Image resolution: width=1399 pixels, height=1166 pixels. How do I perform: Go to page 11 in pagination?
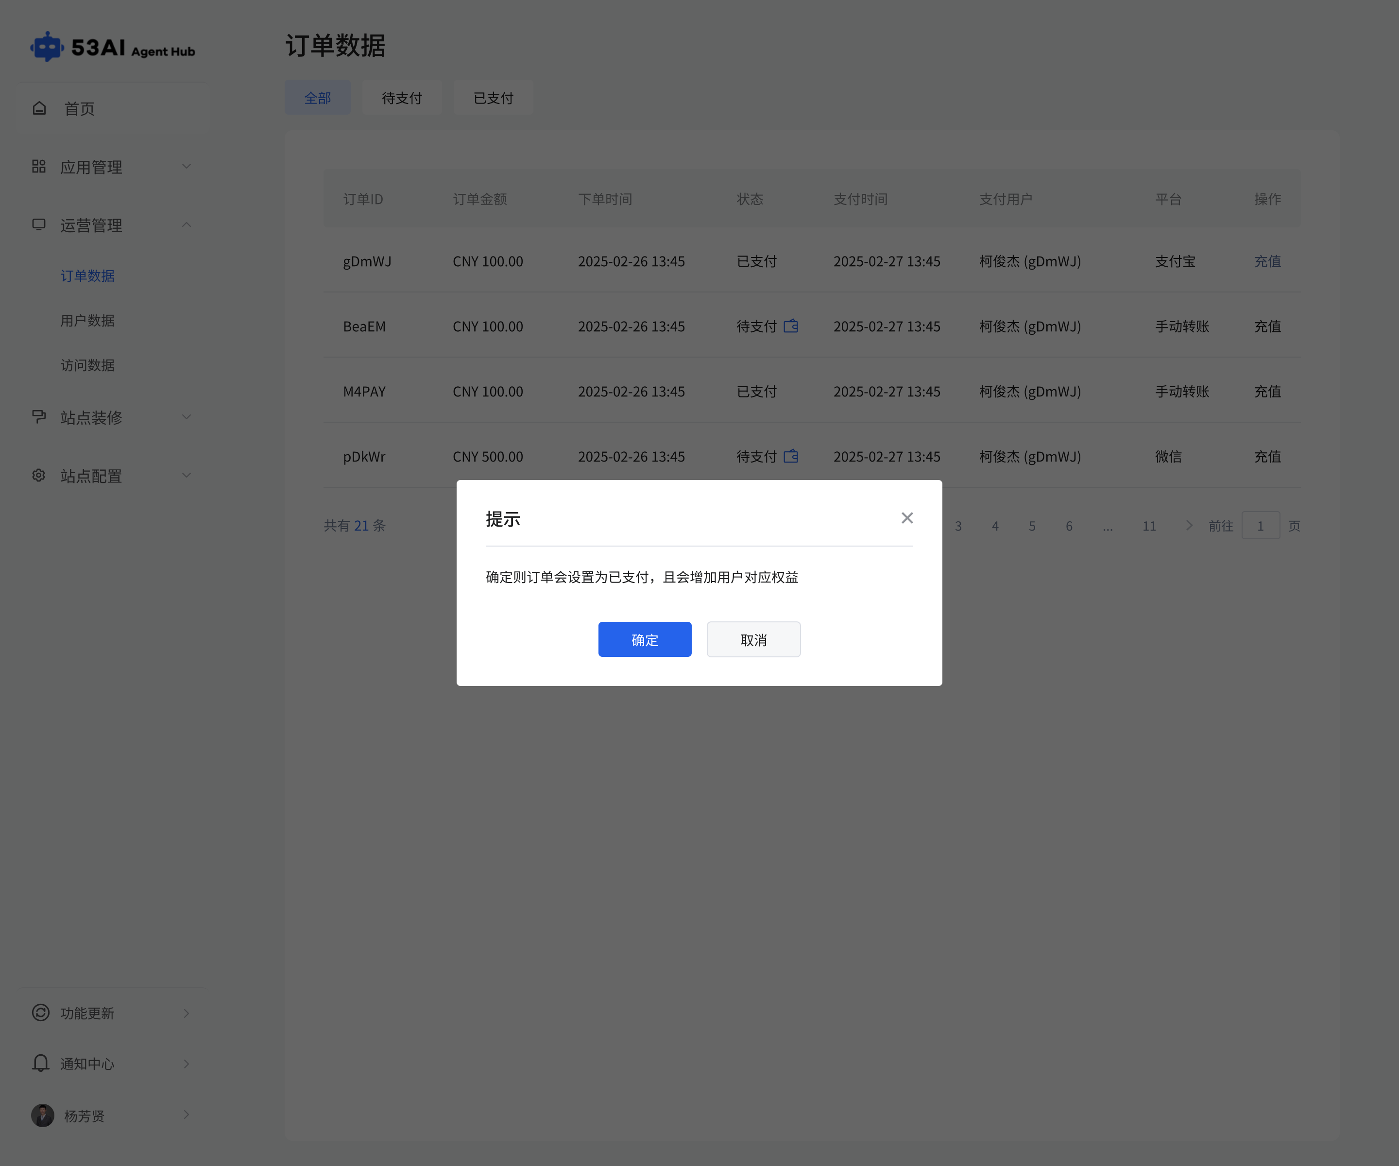(1149, 526)
